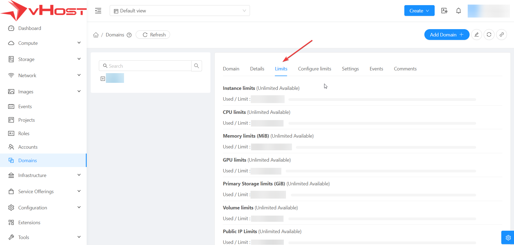Click the update resource count icon

click(x=489, y=35)
